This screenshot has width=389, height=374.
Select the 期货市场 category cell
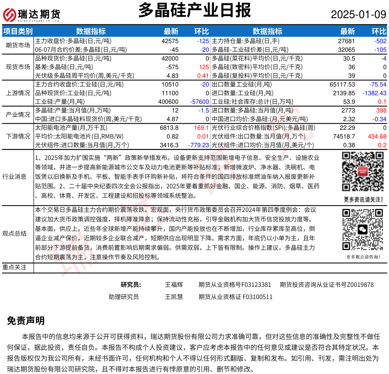(18, 45)
